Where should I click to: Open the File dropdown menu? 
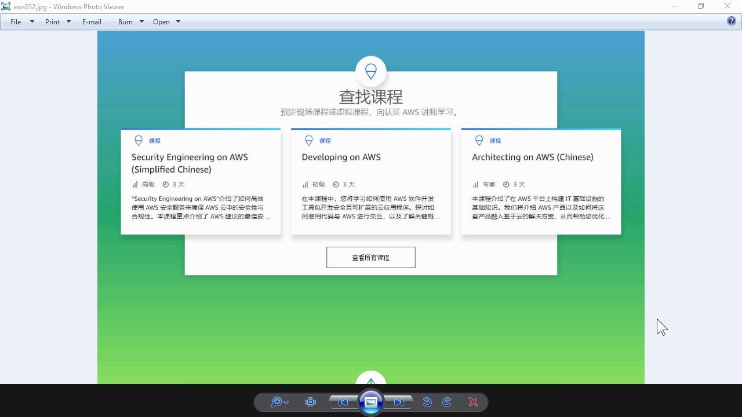pos(15,21)
